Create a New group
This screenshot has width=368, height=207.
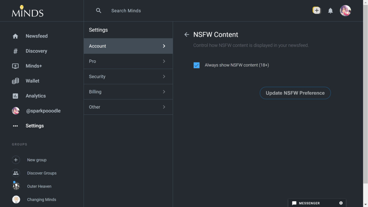pos(37,160)
